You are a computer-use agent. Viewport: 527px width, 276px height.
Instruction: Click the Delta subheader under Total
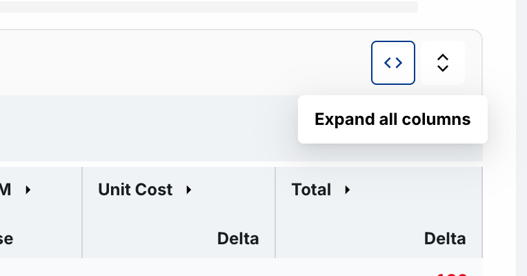coord(445,239)
